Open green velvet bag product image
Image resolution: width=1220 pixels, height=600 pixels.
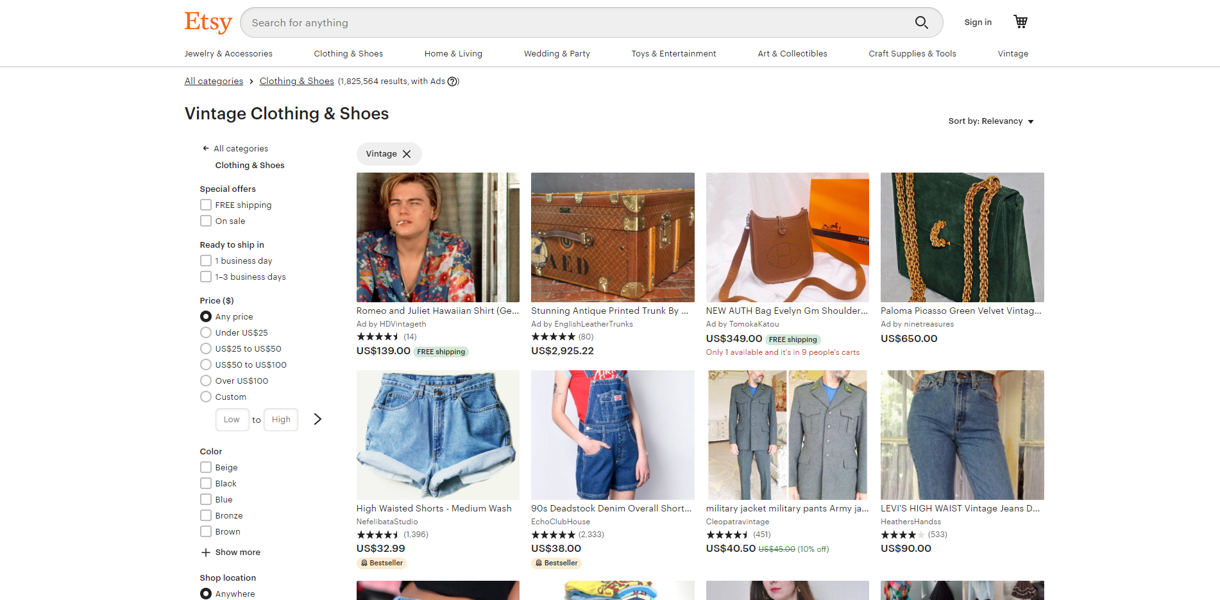coord(962,237)
